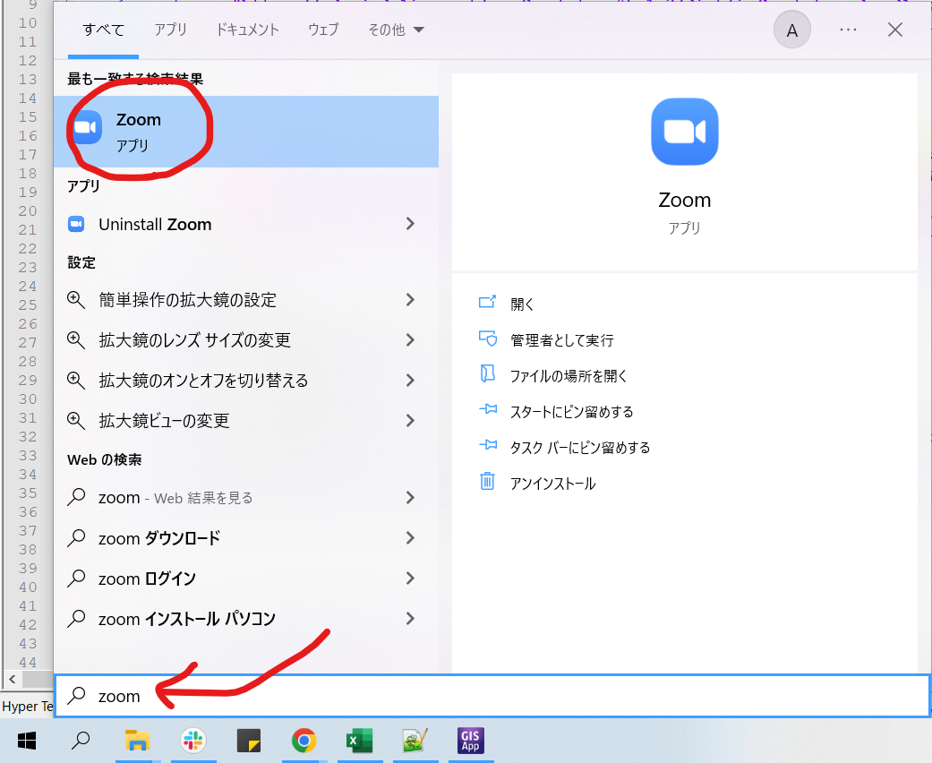The image size is (932, 763).
Task: Open Google Chrome from taskbar
Action: point(304,741)
